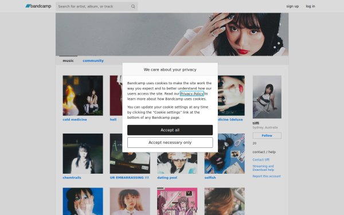Click the Sydney, Australia location text
Viewport: 344px width, 215px height.
pos(265,127)
